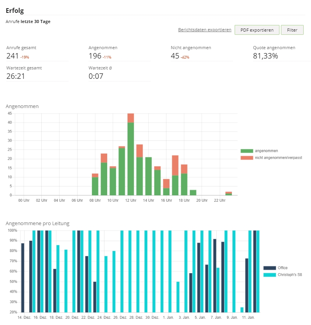Click the red 'nicht angenommen' legend color box
The width and height of the screenshot is (311, 325).
pos(247,158)
